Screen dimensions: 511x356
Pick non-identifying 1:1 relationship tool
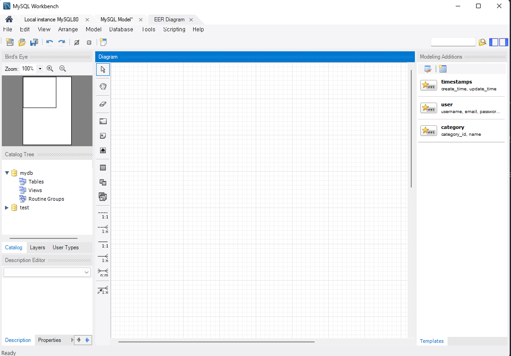[x=103, y=215]
